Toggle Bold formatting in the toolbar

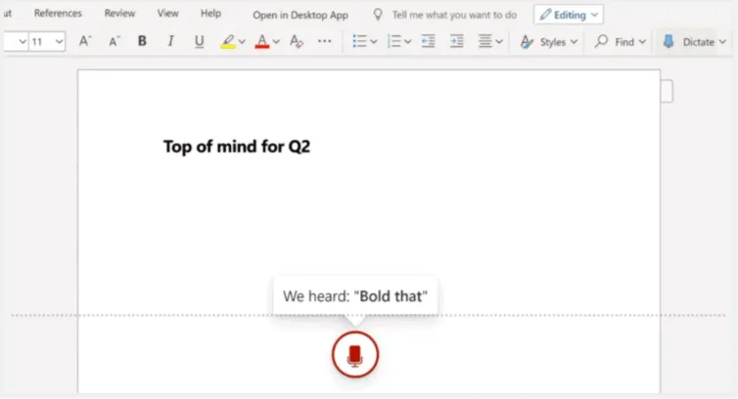(x=142, y=42)
